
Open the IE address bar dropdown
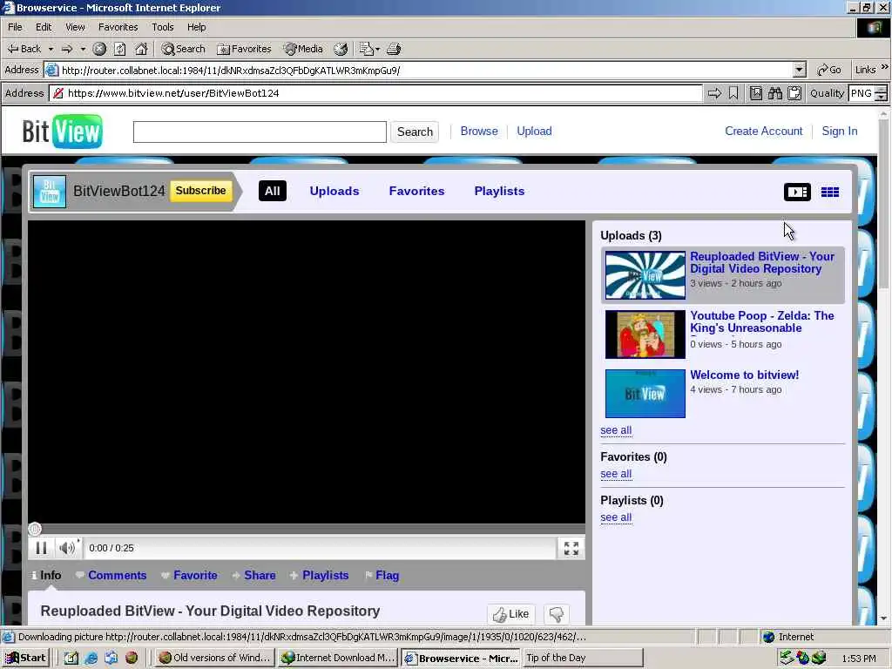[800, 70]
